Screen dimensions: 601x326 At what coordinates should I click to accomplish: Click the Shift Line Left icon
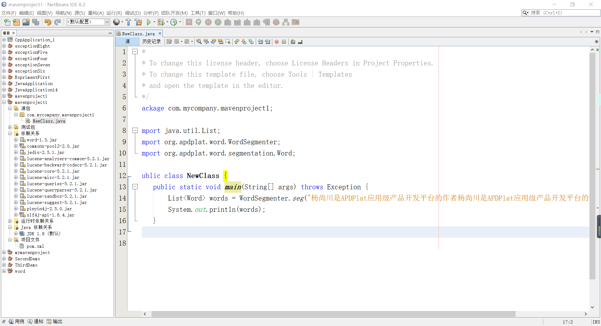260,42
